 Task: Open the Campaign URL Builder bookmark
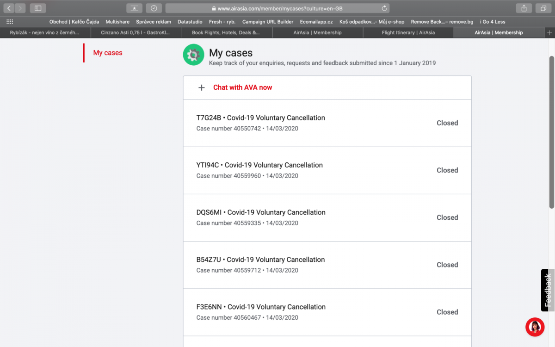(x=267, y=22)
